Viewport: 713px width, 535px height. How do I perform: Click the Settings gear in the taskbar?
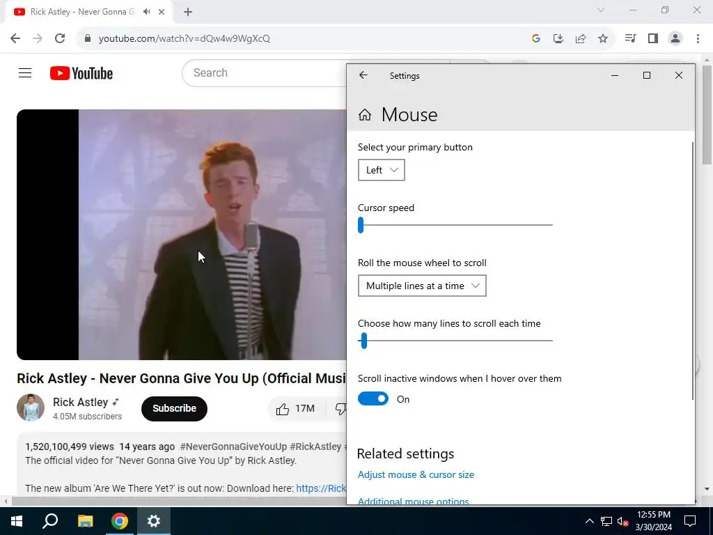154,521
